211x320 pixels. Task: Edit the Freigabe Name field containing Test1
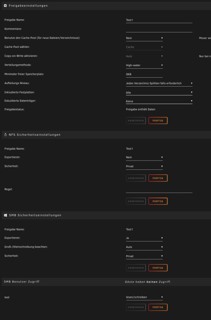159,20
